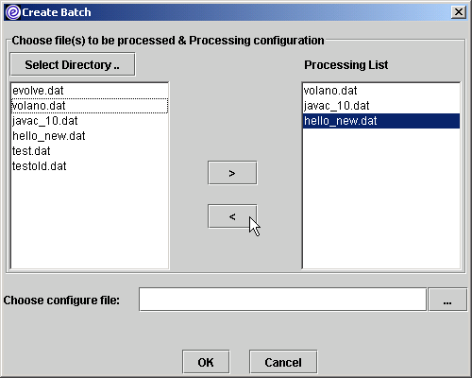Click the Create Batch title bar app icon
This screenshot has height=378, width=472.
(13, 12)
